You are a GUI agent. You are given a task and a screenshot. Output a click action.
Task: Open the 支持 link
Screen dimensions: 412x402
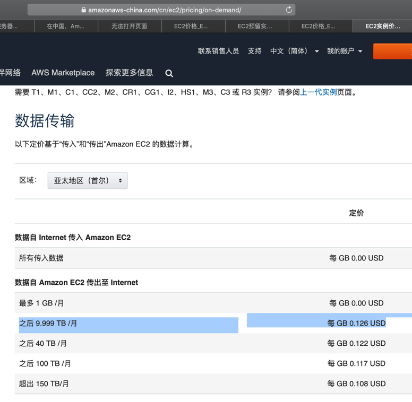coord(255,51)
